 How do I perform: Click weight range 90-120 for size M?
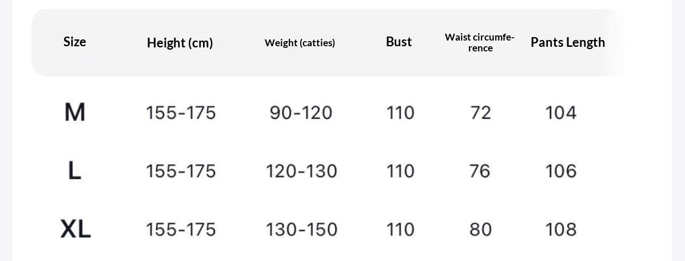pos(301,113)
